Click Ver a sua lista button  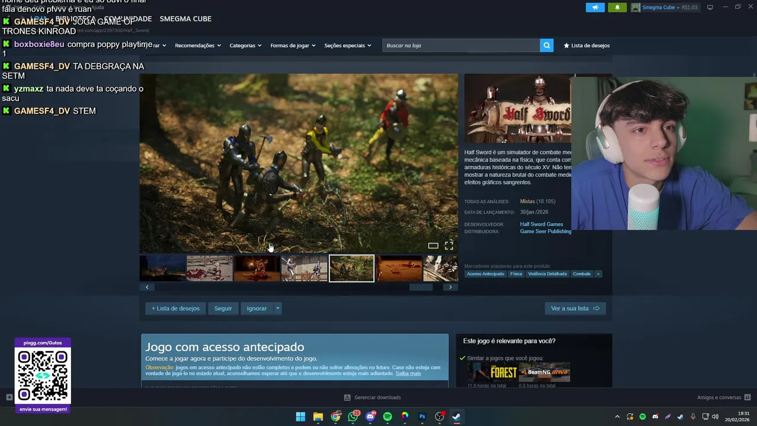pos(575,308)
